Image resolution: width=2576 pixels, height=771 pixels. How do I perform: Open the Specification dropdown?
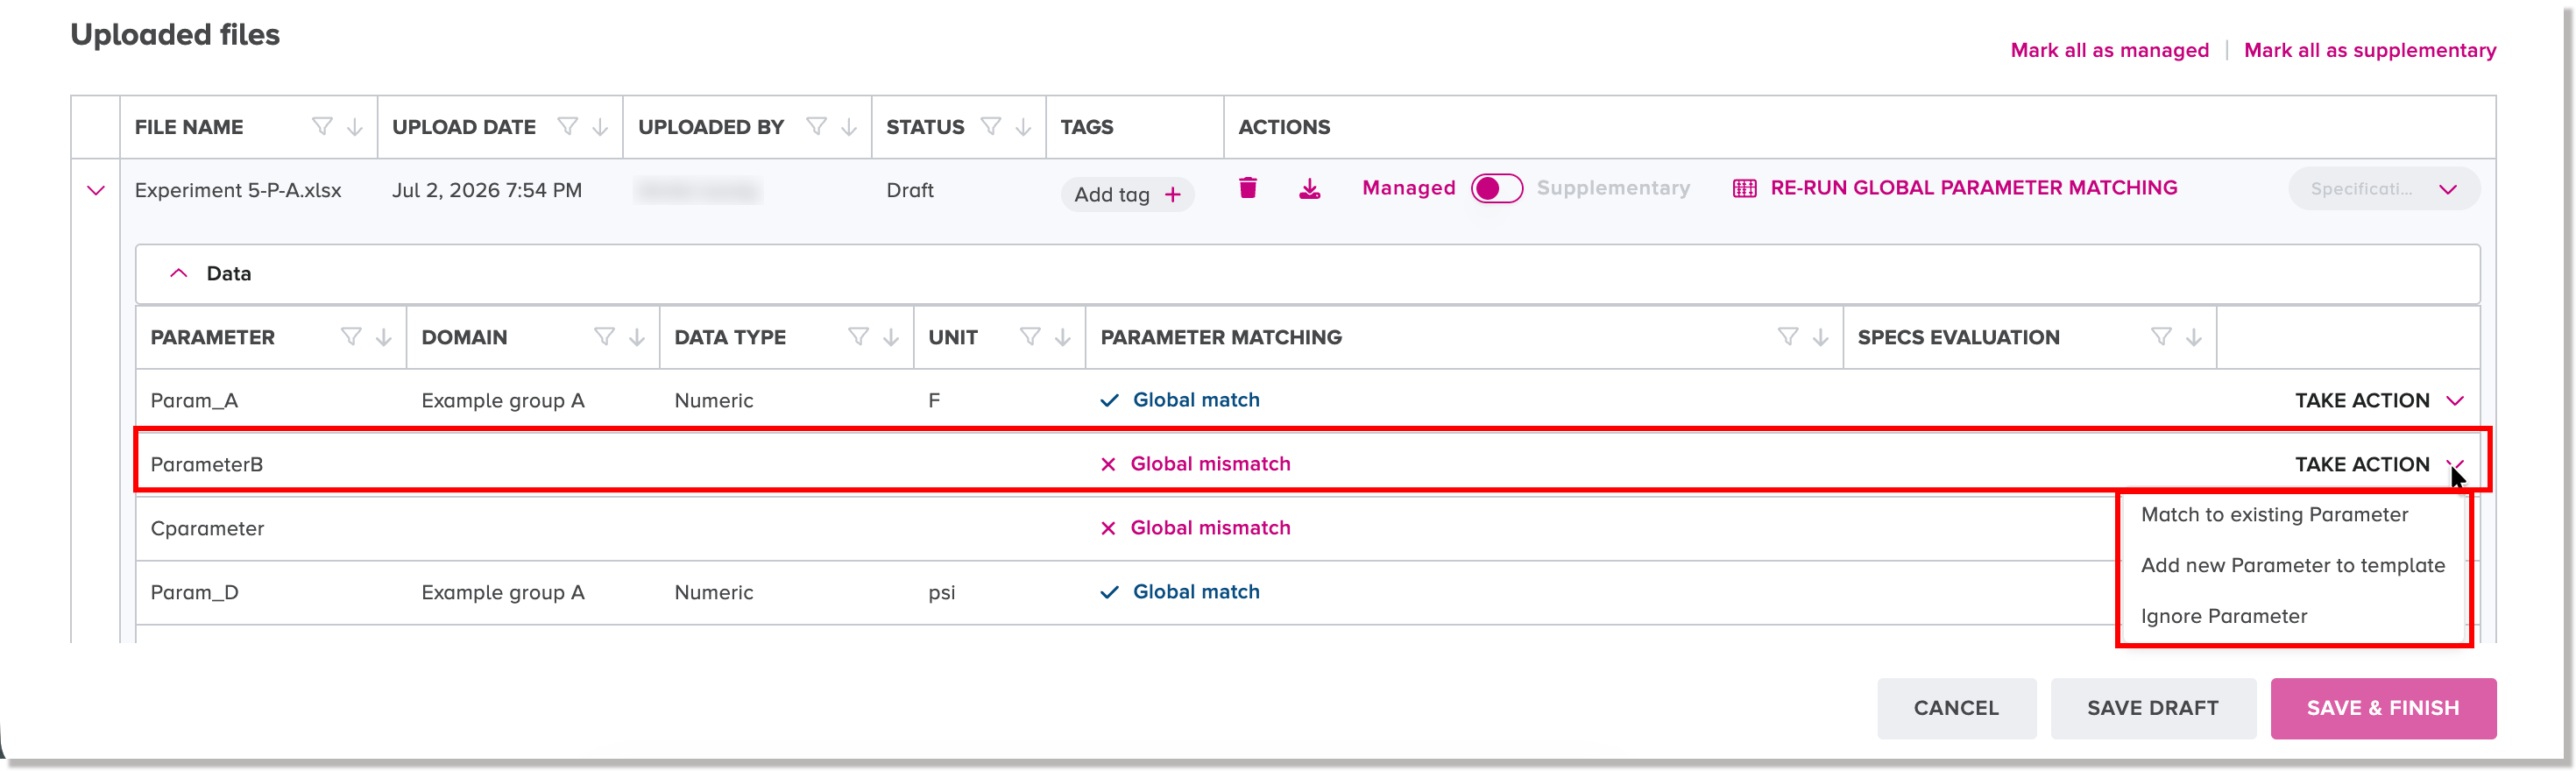2384,189
